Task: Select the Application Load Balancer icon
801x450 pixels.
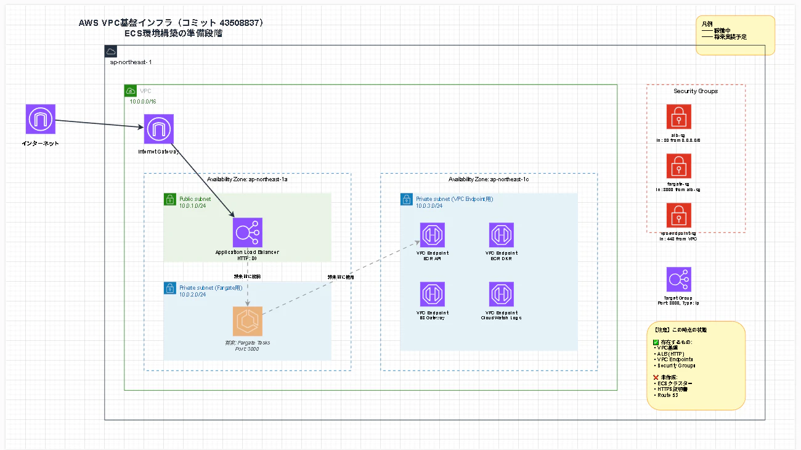Action: [x=247, y=232]
